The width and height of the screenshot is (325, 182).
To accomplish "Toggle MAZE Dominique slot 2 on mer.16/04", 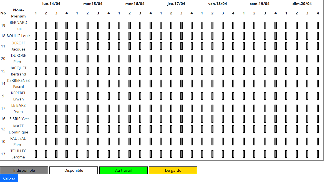I will (129, 129).
